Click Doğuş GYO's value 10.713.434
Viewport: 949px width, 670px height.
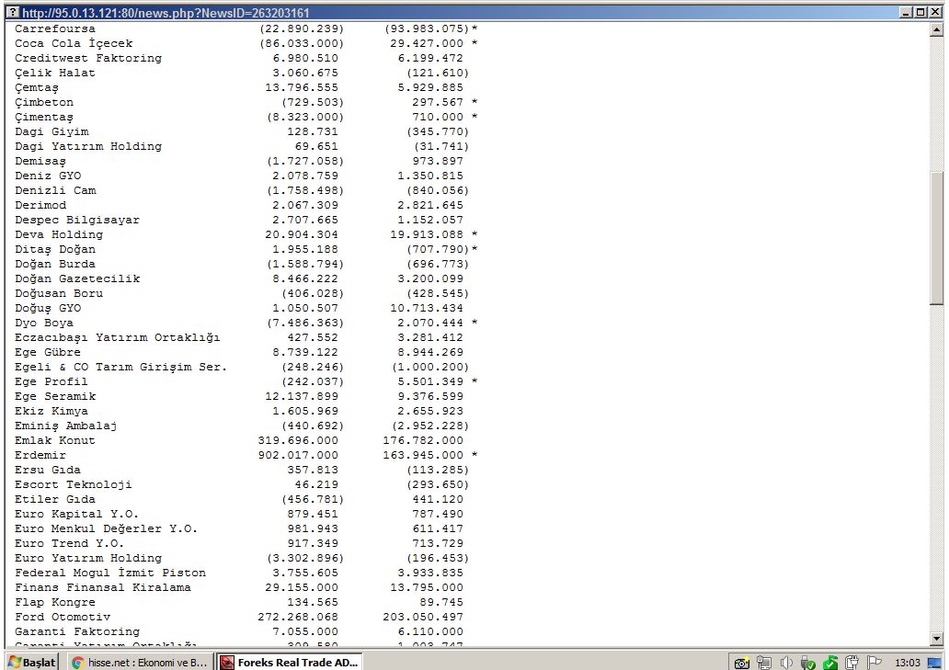coord(427,309)
